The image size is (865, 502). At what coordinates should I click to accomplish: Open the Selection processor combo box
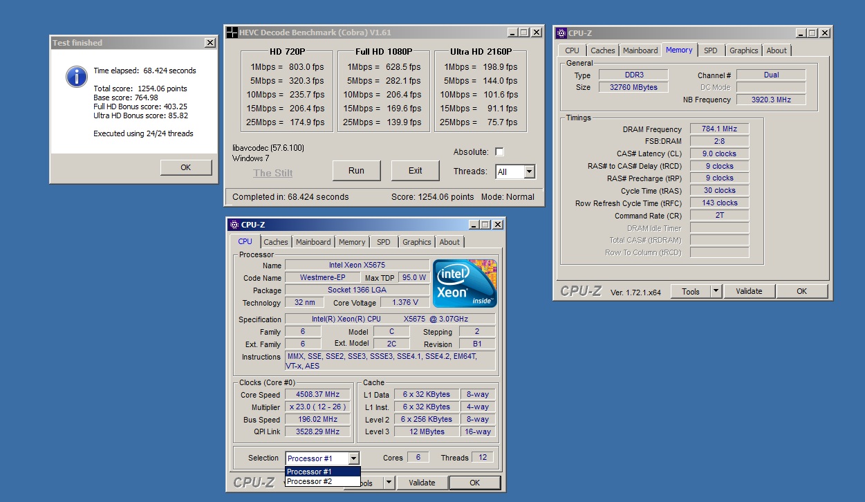click(x=323, y=458)
